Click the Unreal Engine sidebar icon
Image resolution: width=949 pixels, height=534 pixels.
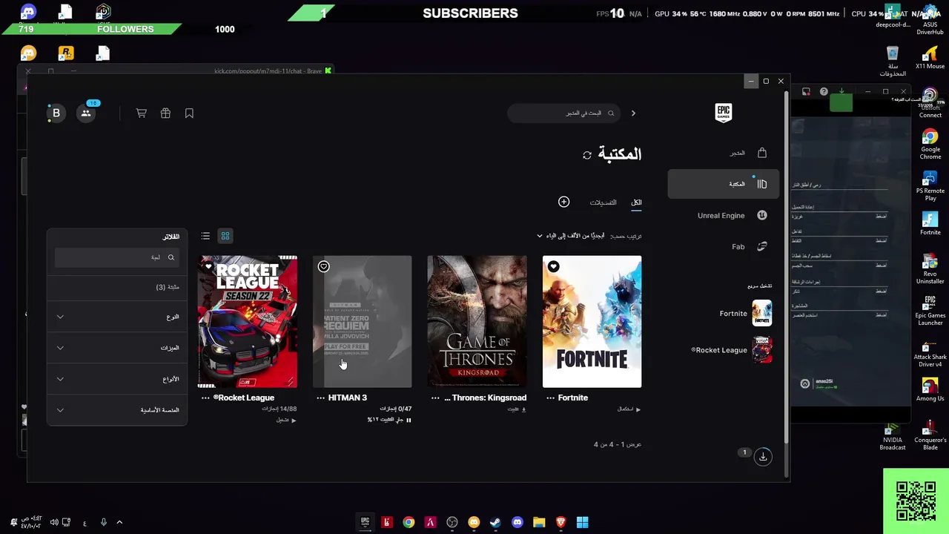(x=761, y=215)
